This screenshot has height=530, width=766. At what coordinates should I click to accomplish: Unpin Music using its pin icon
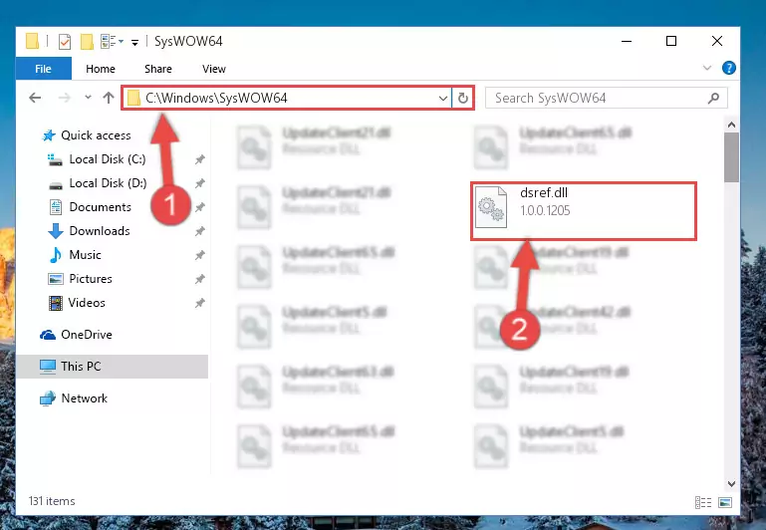(200, 255)
